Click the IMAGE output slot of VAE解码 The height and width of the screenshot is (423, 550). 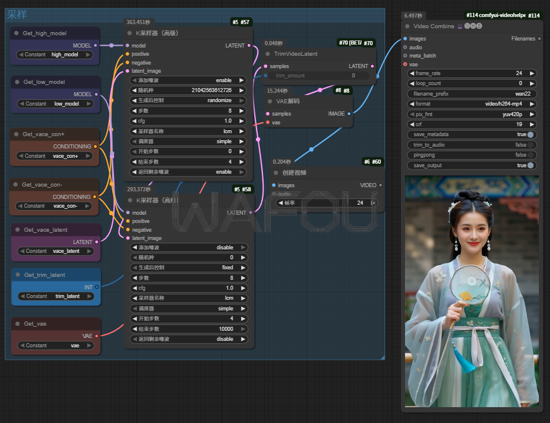[349, 114]
